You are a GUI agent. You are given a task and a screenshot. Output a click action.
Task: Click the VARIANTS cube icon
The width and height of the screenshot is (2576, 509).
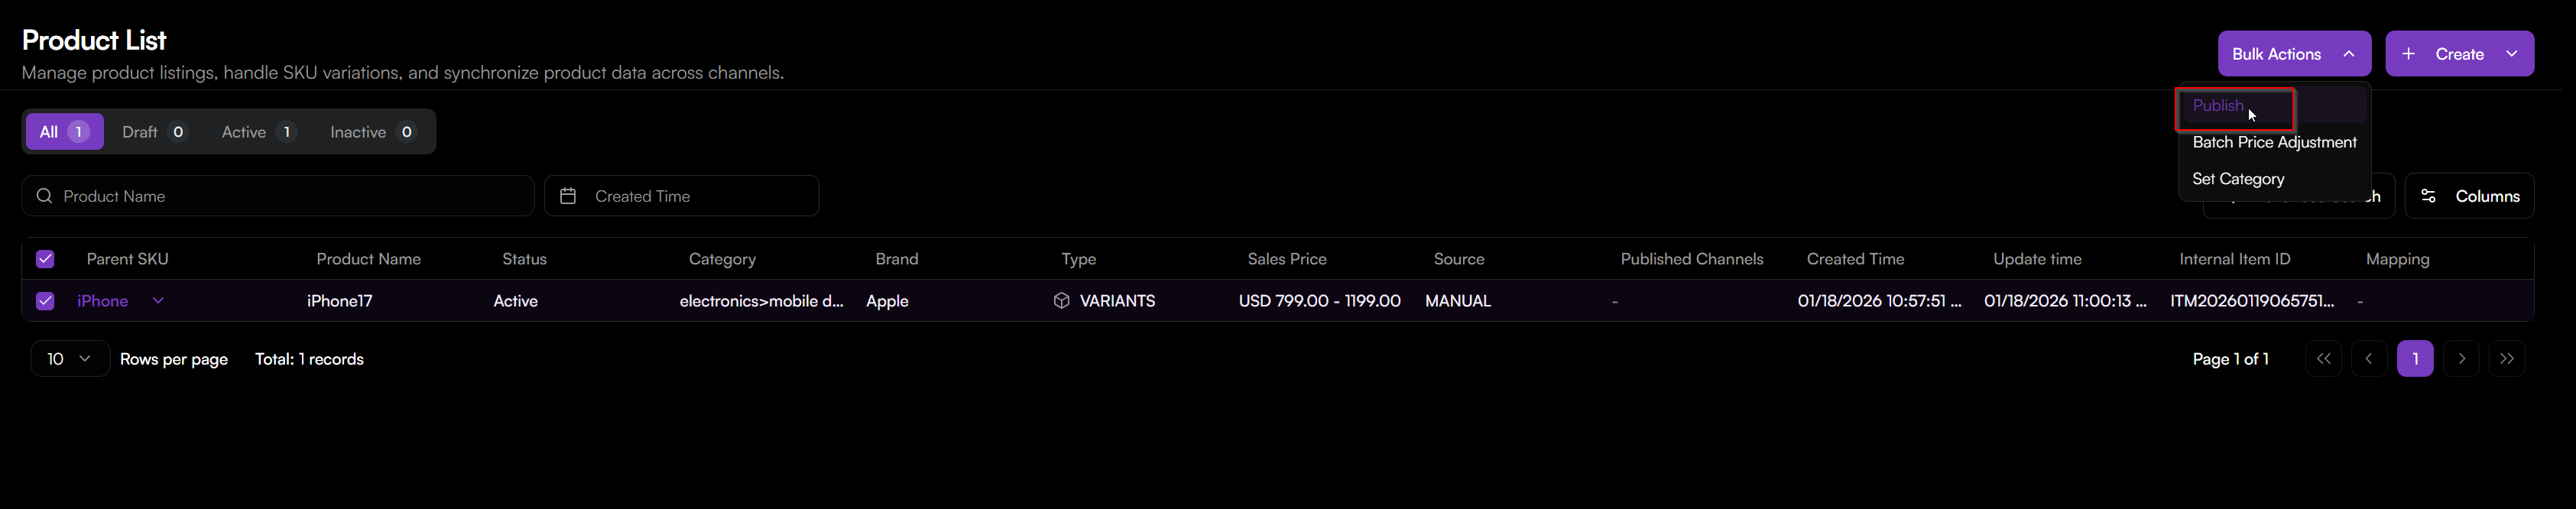[x=1061, y=301]
